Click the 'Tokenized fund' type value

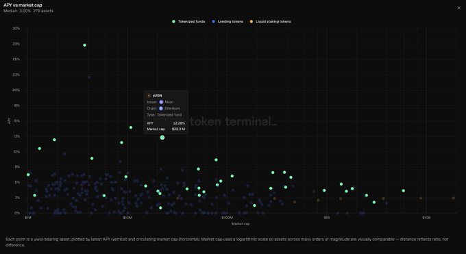pos(169,114)
